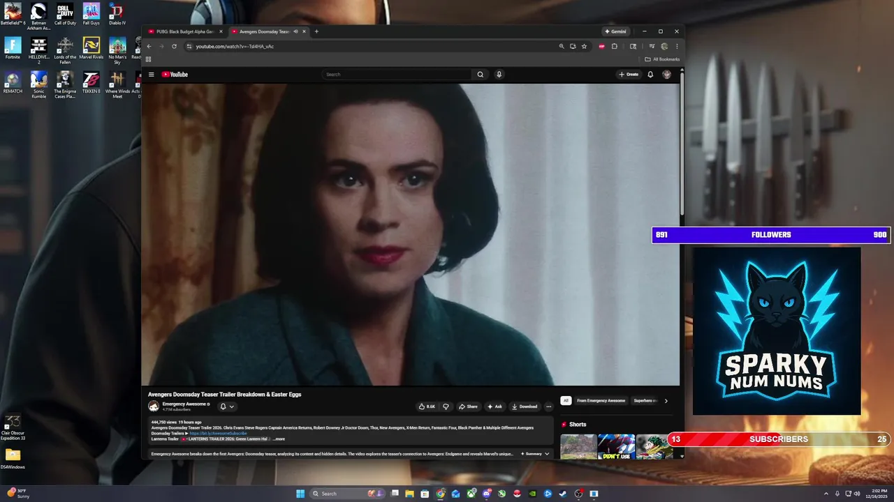Click YouTube search magnifier button
This screenshot has height=502, width=894.
480,75
